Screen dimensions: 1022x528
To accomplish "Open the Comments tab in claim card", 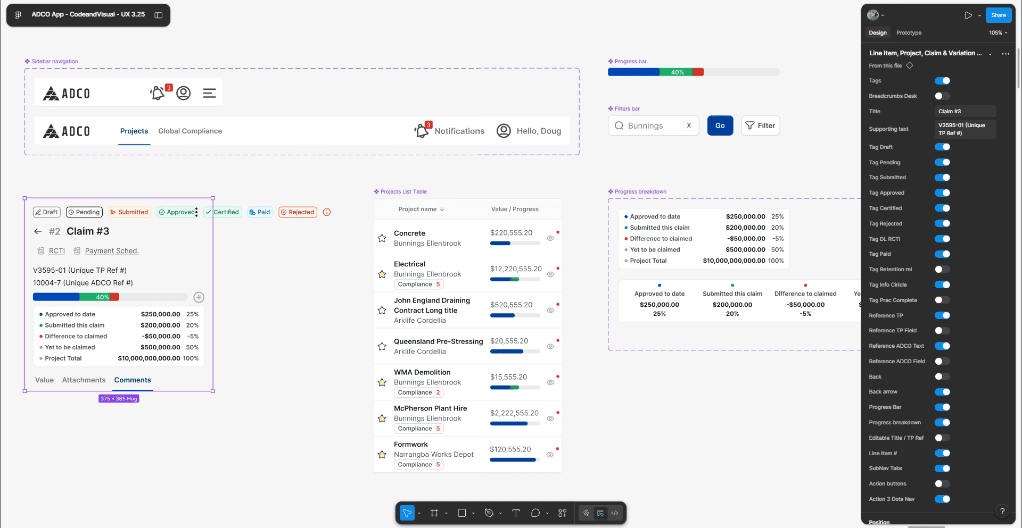I will point(133,380).
